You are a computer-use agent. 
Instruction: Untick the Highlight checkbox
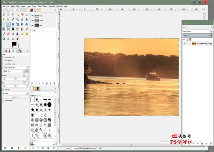(3, 90)
